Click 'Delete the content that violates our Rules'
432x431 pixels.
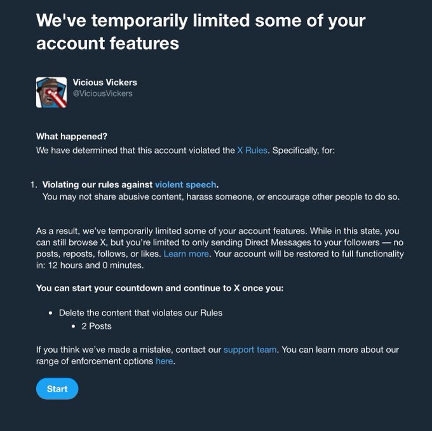point(140,313)
